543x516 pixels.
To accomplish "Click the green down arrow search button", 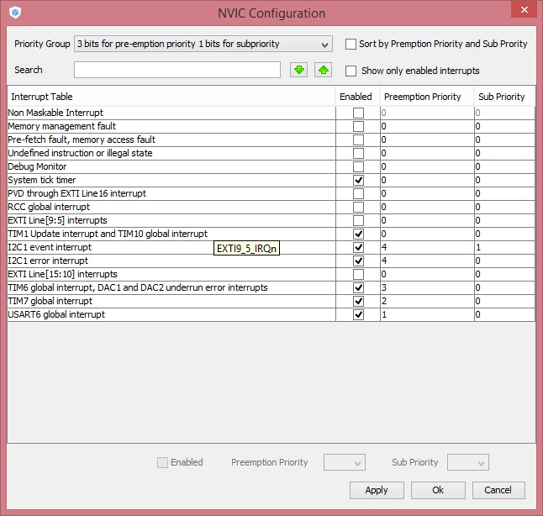I will [x=299, y=70].
